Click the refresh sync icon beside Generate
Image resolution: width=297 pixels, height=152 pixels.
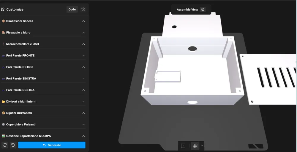pos(5,145)
